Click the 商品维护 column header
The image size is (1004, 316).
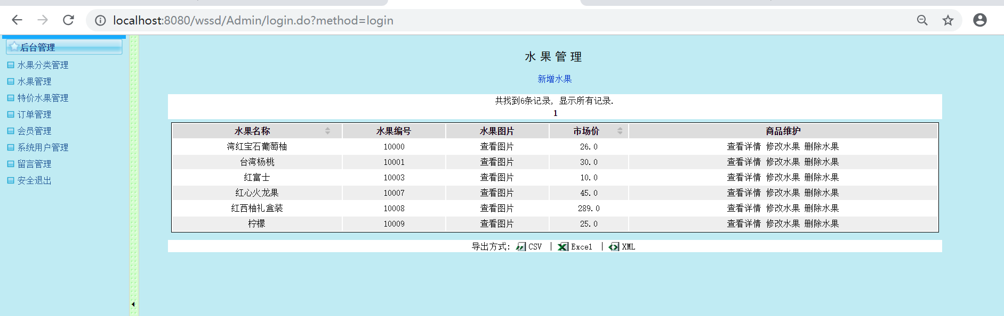783,131
